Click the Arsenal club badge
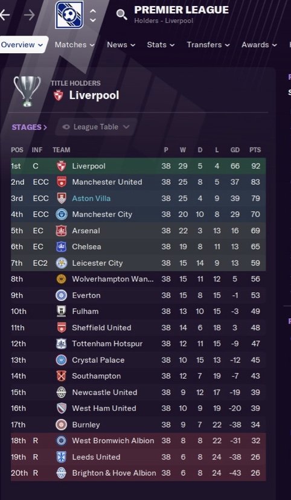Screen dimensions: 291x500 [x=61, y=231]
